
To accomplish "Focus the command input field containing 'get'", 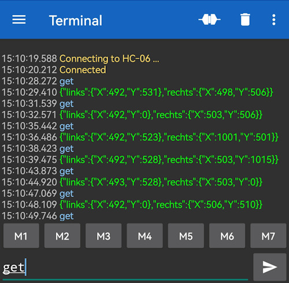I will tap(125, 267).
